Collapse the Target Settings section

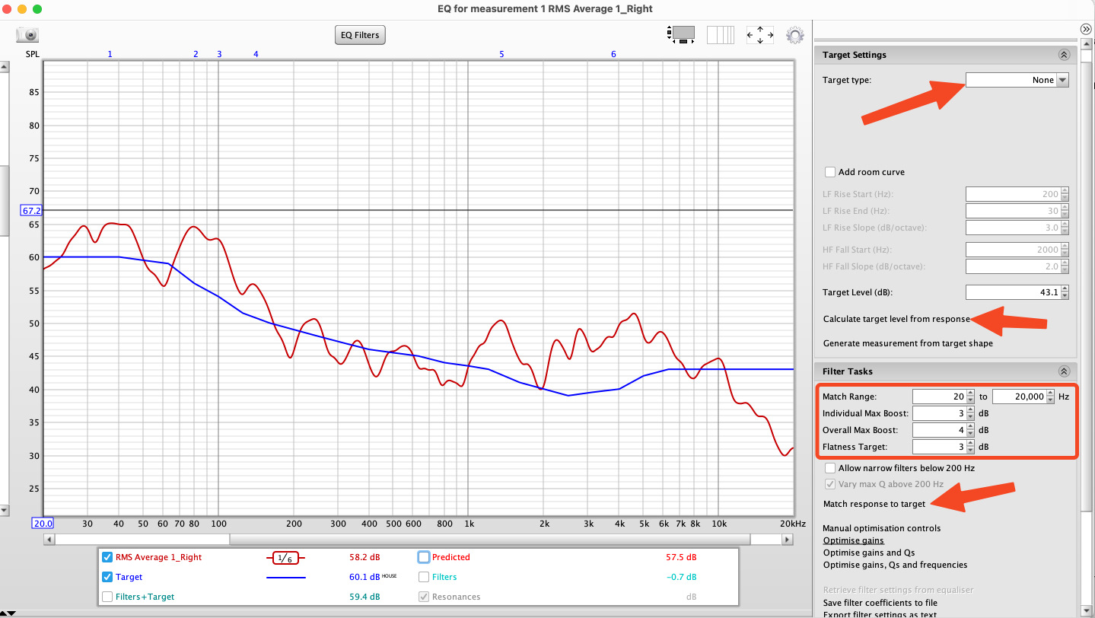(x=1064, y=55)
